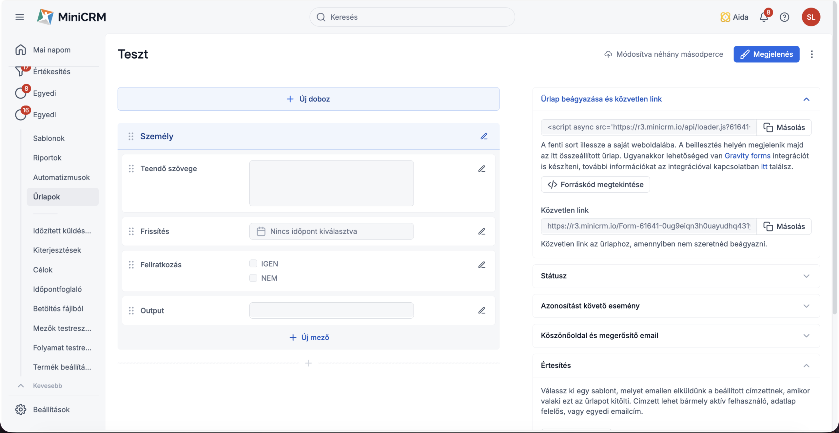This screenshot has height=433, width=839.
Task: Open Sablonok in the sidebar
Action: tap(49, 138)
